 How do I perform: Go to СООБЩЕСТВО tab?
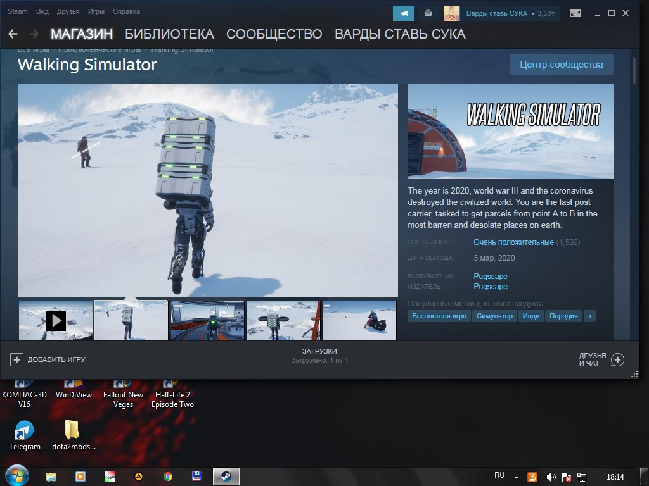(x=274, y=34)
